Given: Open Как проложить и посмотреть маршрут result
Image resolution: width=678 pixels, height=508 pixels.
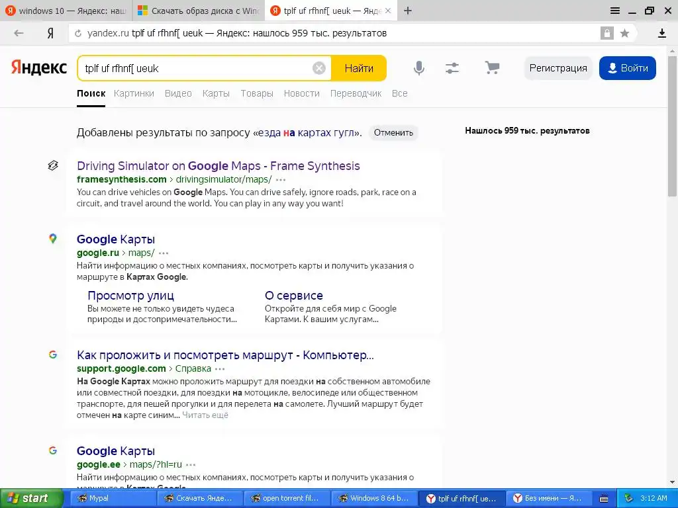Looking at the screenshot, I should [225, 355].
